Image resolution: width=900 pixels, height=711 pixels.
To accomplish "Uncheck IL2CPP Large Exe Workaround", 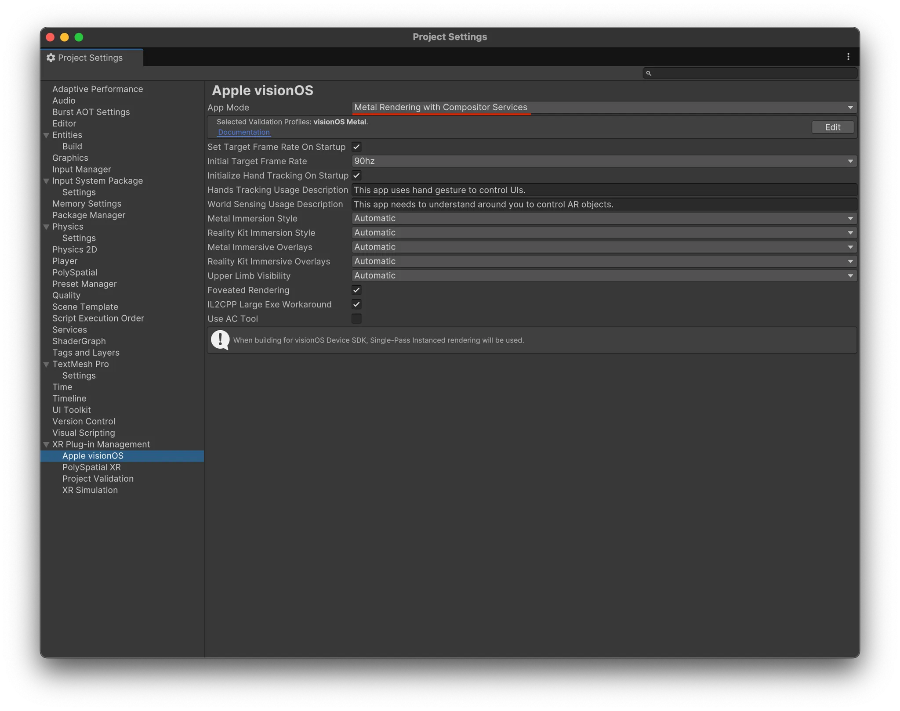I will point(356,305).
